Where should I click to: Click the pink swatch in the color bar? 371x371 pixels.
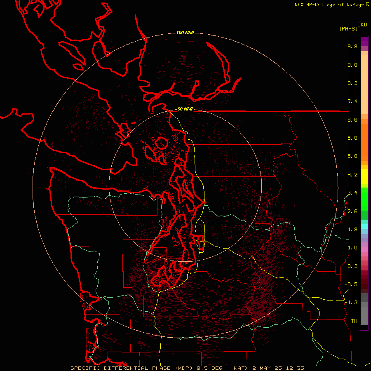point(364,250)
